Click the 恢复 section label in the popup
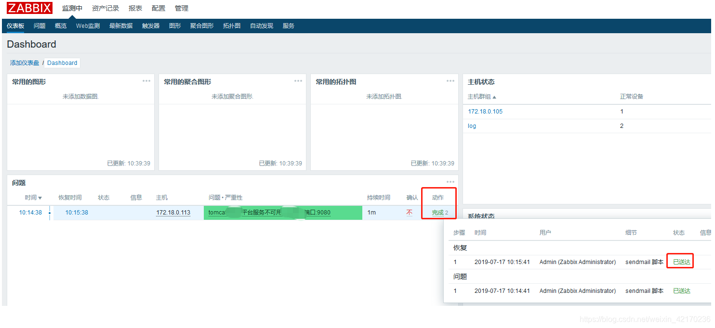The height and width of the screenshot is (328, 715). point(460,248)
